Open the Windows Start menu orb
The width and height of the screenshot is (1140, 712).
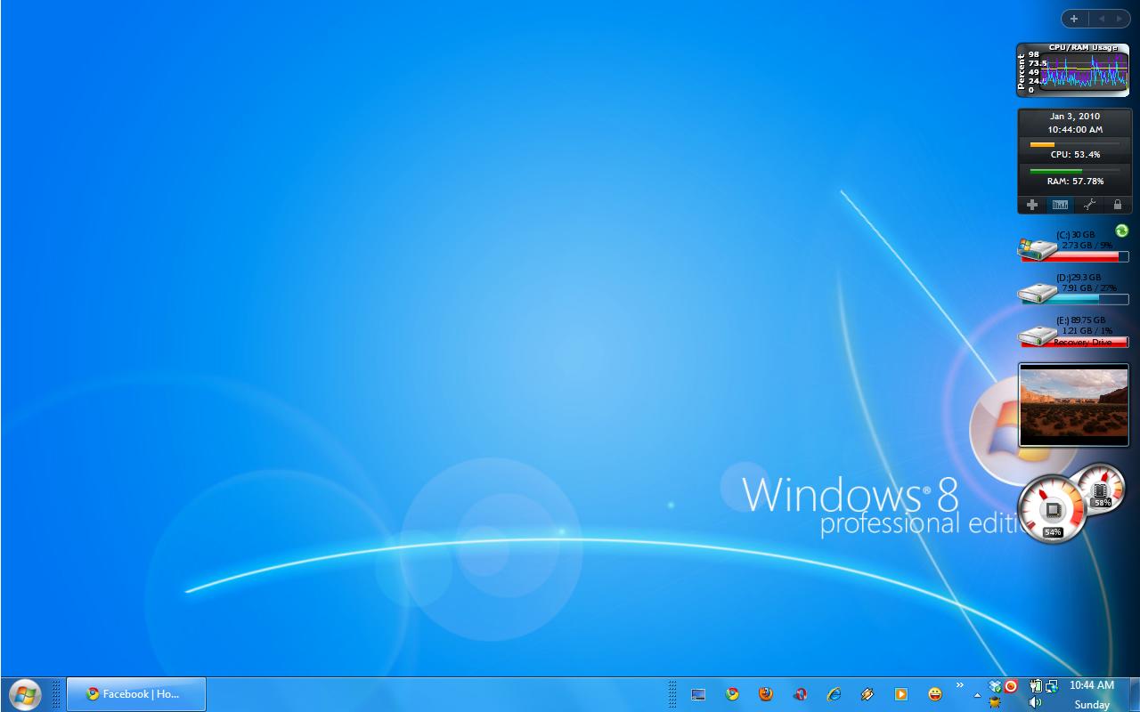tap(24, 694)
